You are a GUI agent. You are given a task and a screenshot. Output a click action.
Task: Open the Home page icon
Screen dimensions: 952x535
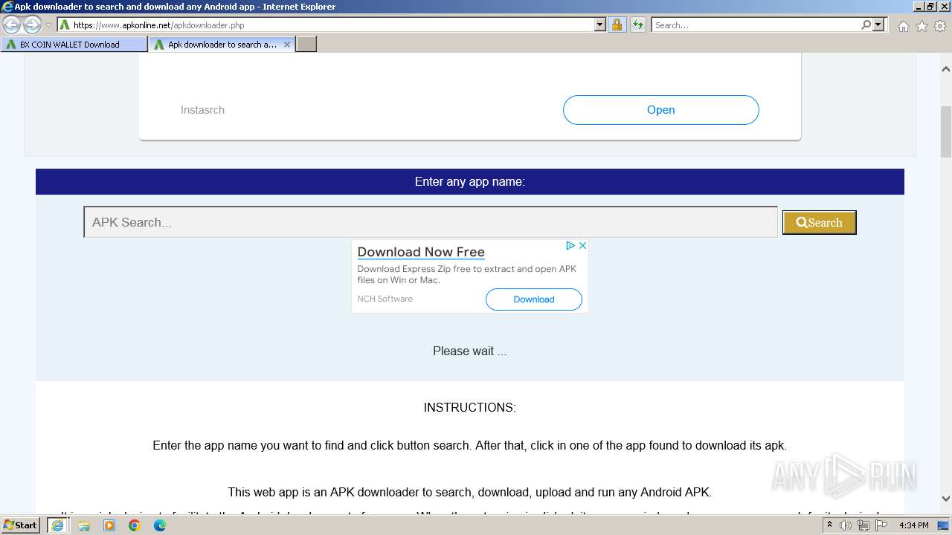coord(903,26)
